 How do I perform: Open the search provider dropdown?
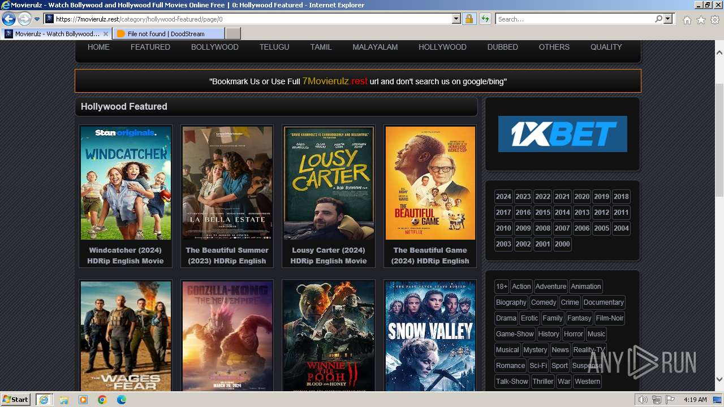[x=669, y=19]
